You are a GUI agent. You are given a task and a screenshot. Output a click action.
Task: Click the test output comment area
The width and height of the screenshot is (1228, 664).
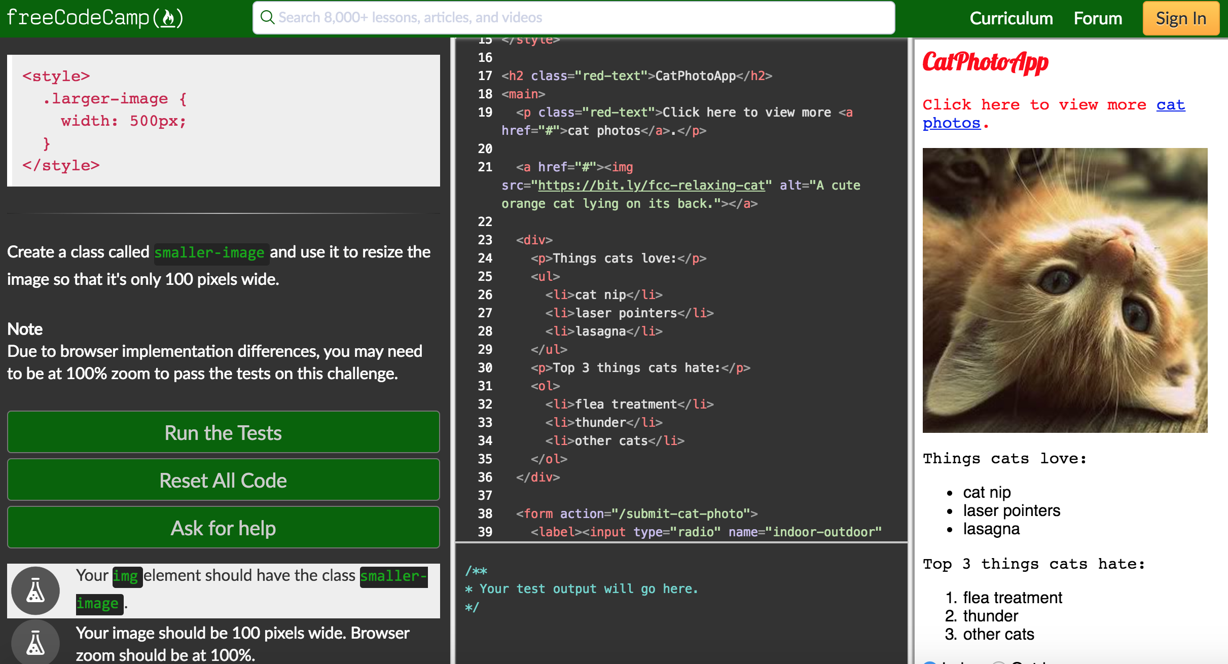coord(582,588)
